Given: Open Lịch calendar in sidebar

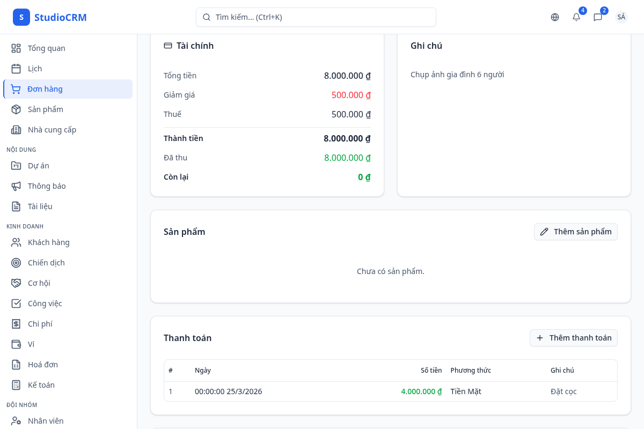Looking at the screenshot, I should click(35, 69).
